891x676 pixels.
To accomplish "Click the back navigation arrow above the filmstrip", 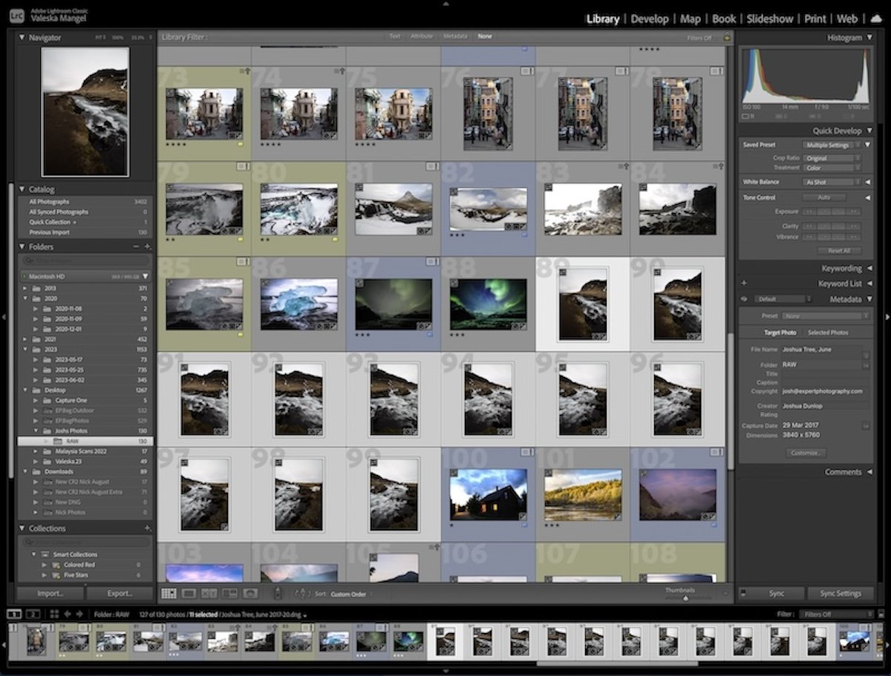I will (68, 614).
